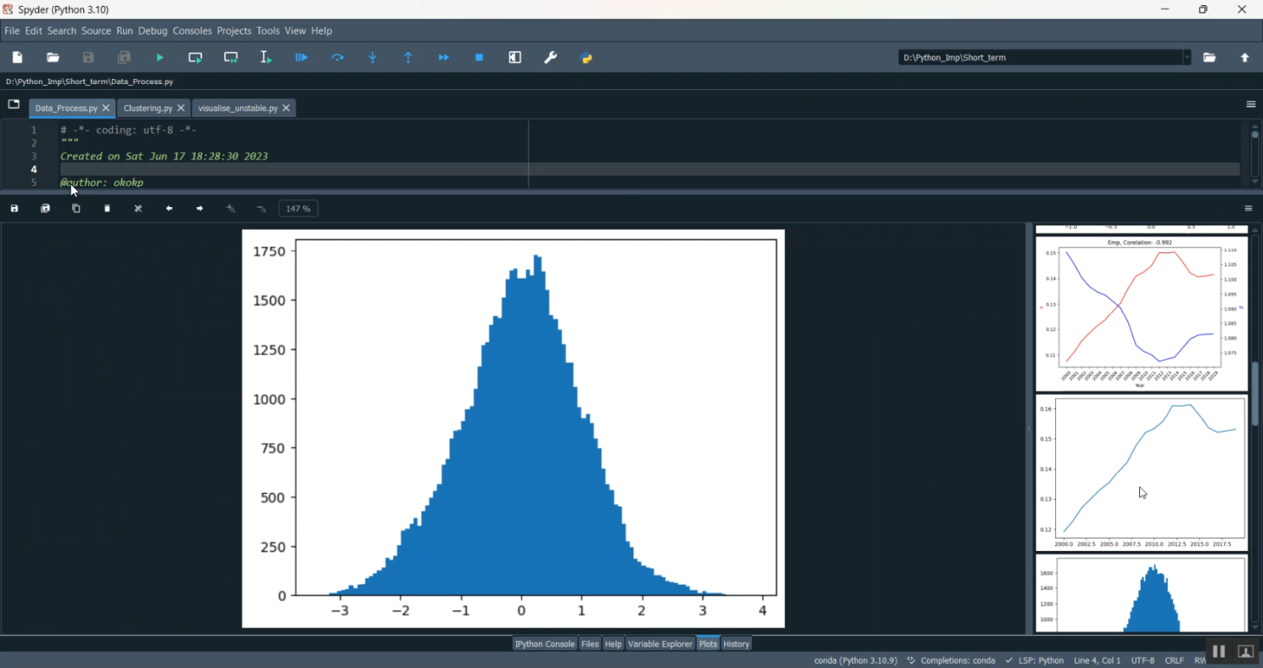Start debugging with the Debug file icon

pyautogui.click(x=301, y=58)
